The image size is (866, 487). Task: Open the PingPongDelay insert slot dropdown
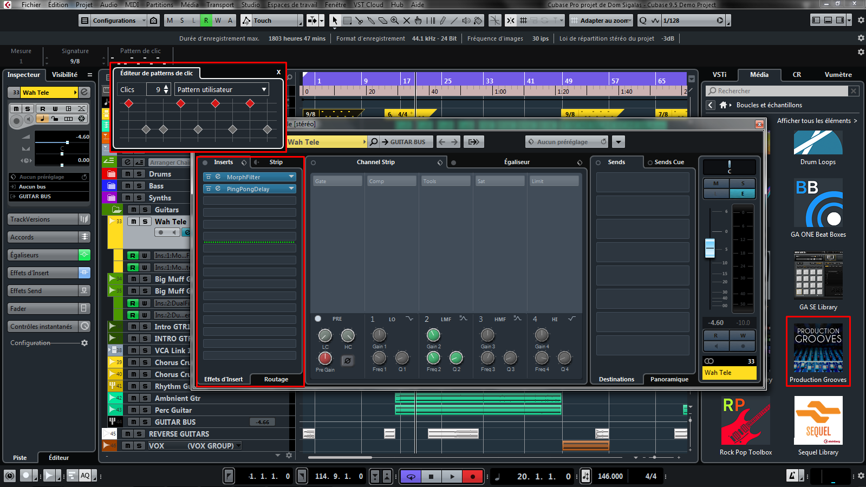(x=291, y=189)
